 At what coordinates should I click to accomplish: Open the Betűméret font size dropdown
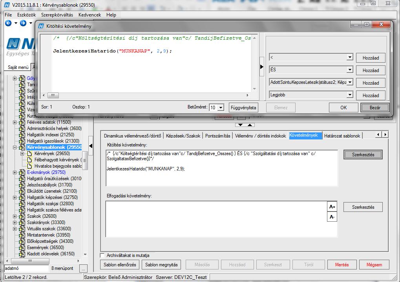[x=221, y=108]
